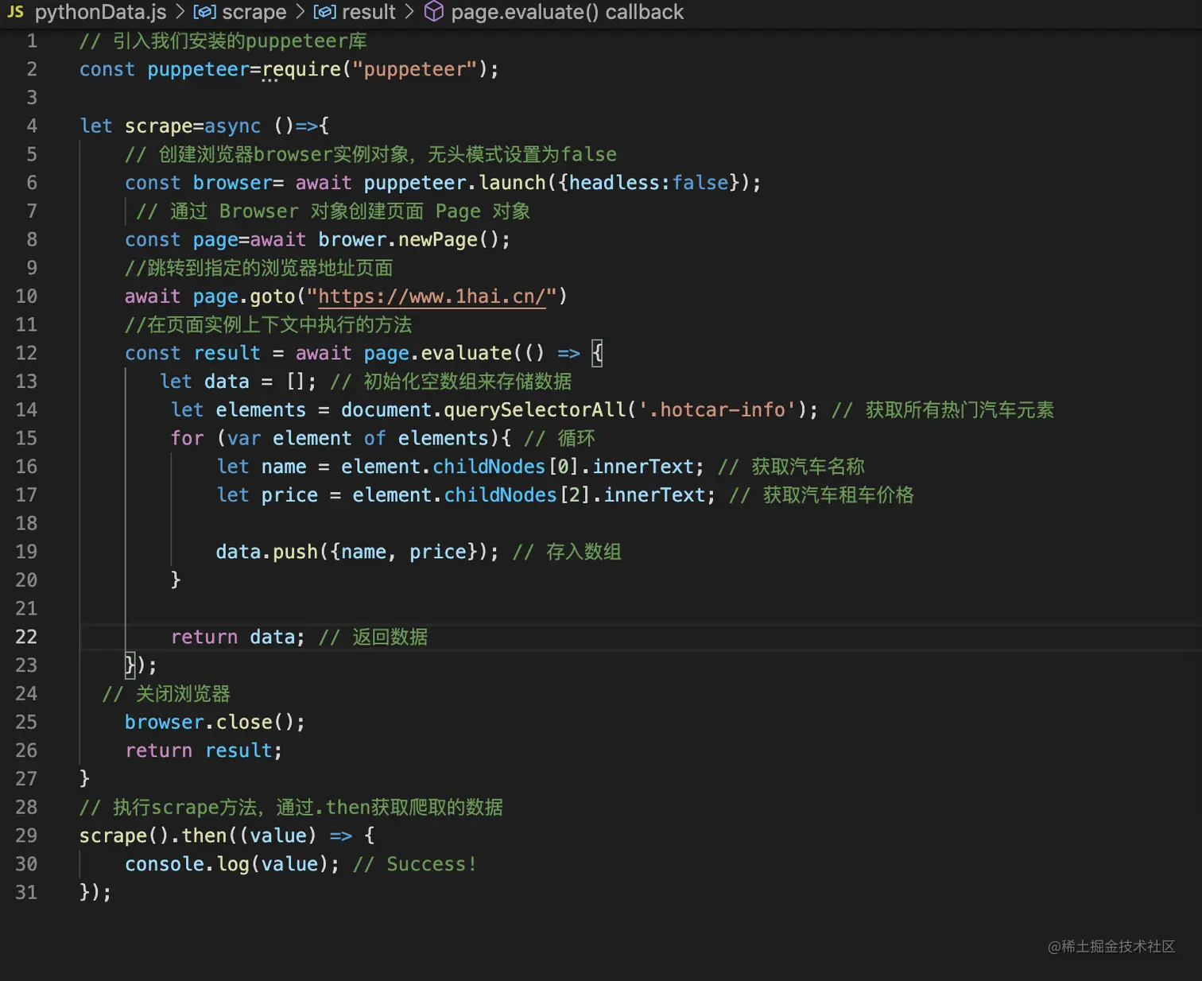The height and width of the screenshot is (981, 1202).
Task: Click line number 22 in gutter
Action: point(26,637)
